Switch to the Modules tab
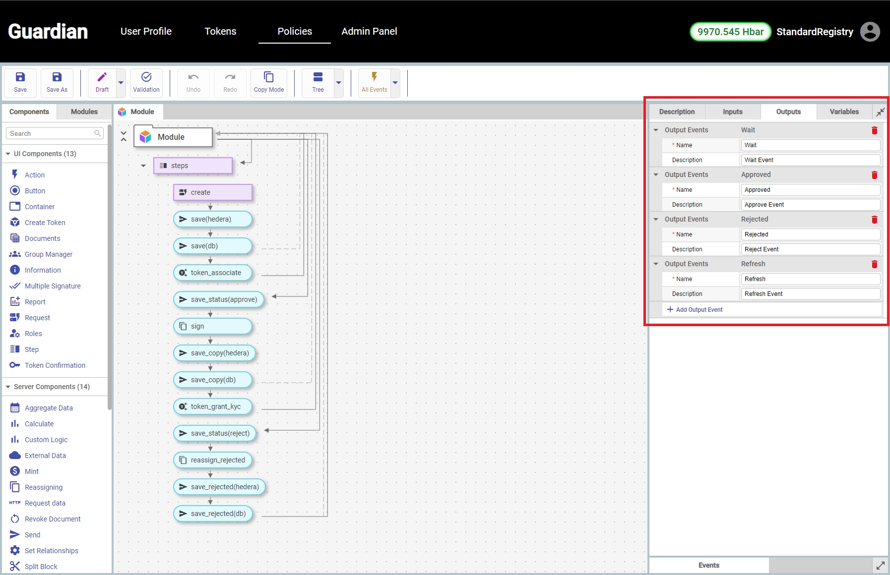 (84, 112)
